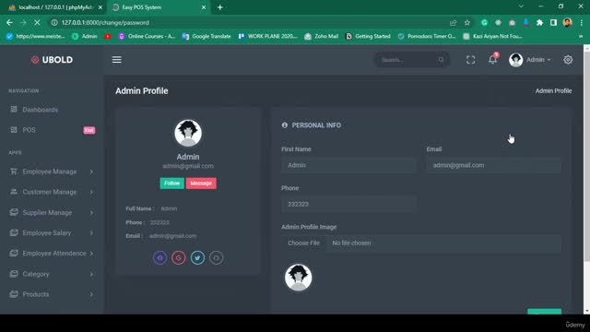590x332 pixels.
Task: Click the Phone input field
Action: pos(348,204)
